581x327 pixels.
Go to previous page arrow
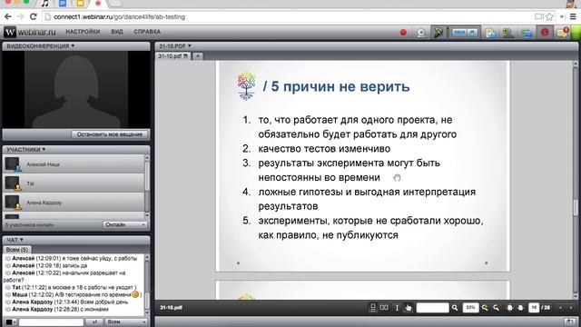561,308
